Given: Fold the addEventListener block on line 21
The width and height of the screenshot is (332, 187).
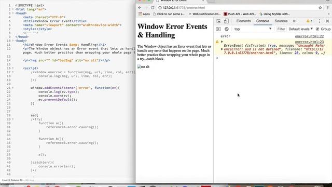Looking at the screenshot, I should click(12, 88).
